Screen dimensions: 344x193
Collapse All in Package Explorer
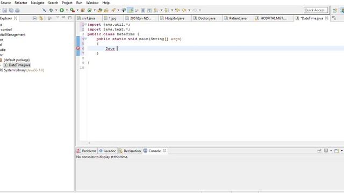tap(34, 18)
